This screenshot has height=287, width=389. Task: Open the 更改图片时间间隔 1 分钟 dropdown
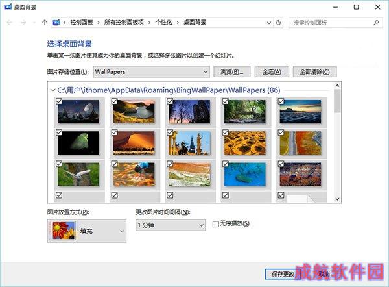pyautogui.click(x=171, y=225)
